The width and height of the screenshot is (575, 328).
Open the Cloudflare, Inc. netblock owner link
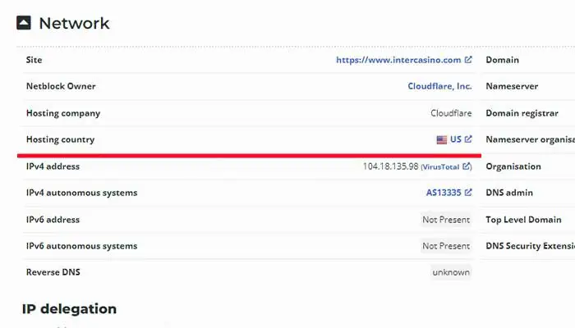pos(439,86)
